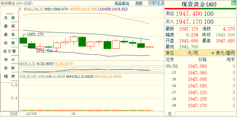Image resolution: width=237 pixels, height=117 pixels.
Task: Click the left arrow navigation icon
Action: pos(151,3)
